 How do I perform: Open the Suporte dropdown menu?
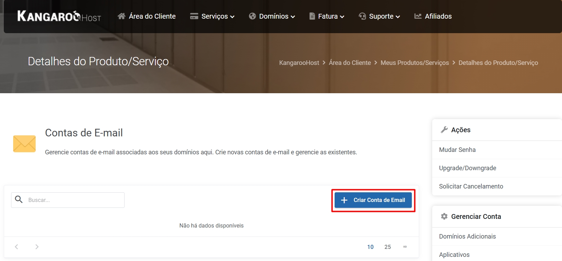pos(379,16)
